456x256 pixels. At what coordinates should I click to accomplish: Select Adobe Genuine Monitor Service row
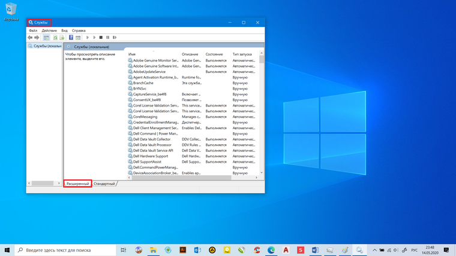pyautogui.click(x=193, y=60)
